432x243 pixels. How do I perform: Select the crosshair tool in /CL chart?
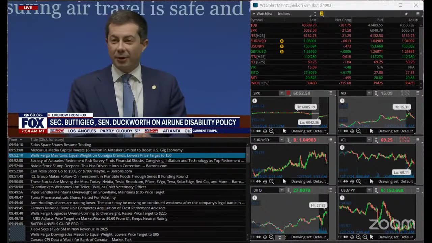[352, 182]
